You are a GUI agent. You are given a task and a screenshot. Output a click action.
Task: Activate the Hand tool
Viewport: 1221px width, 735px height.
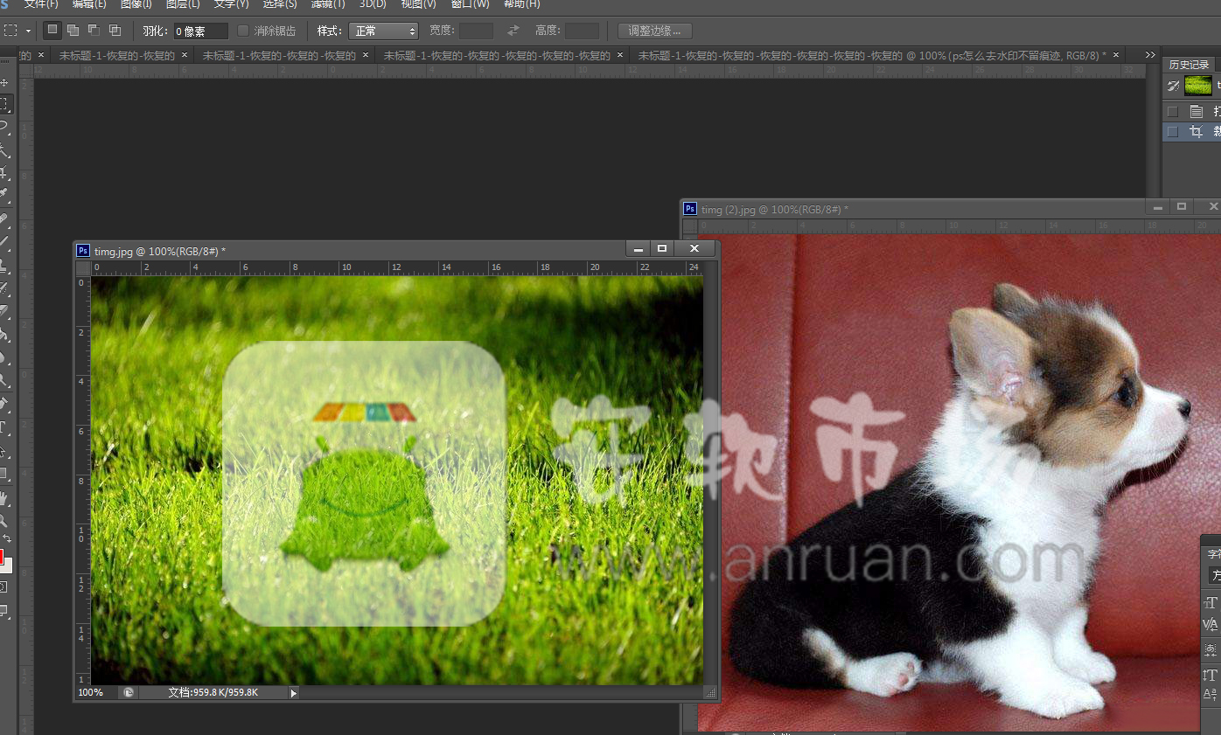4,498
